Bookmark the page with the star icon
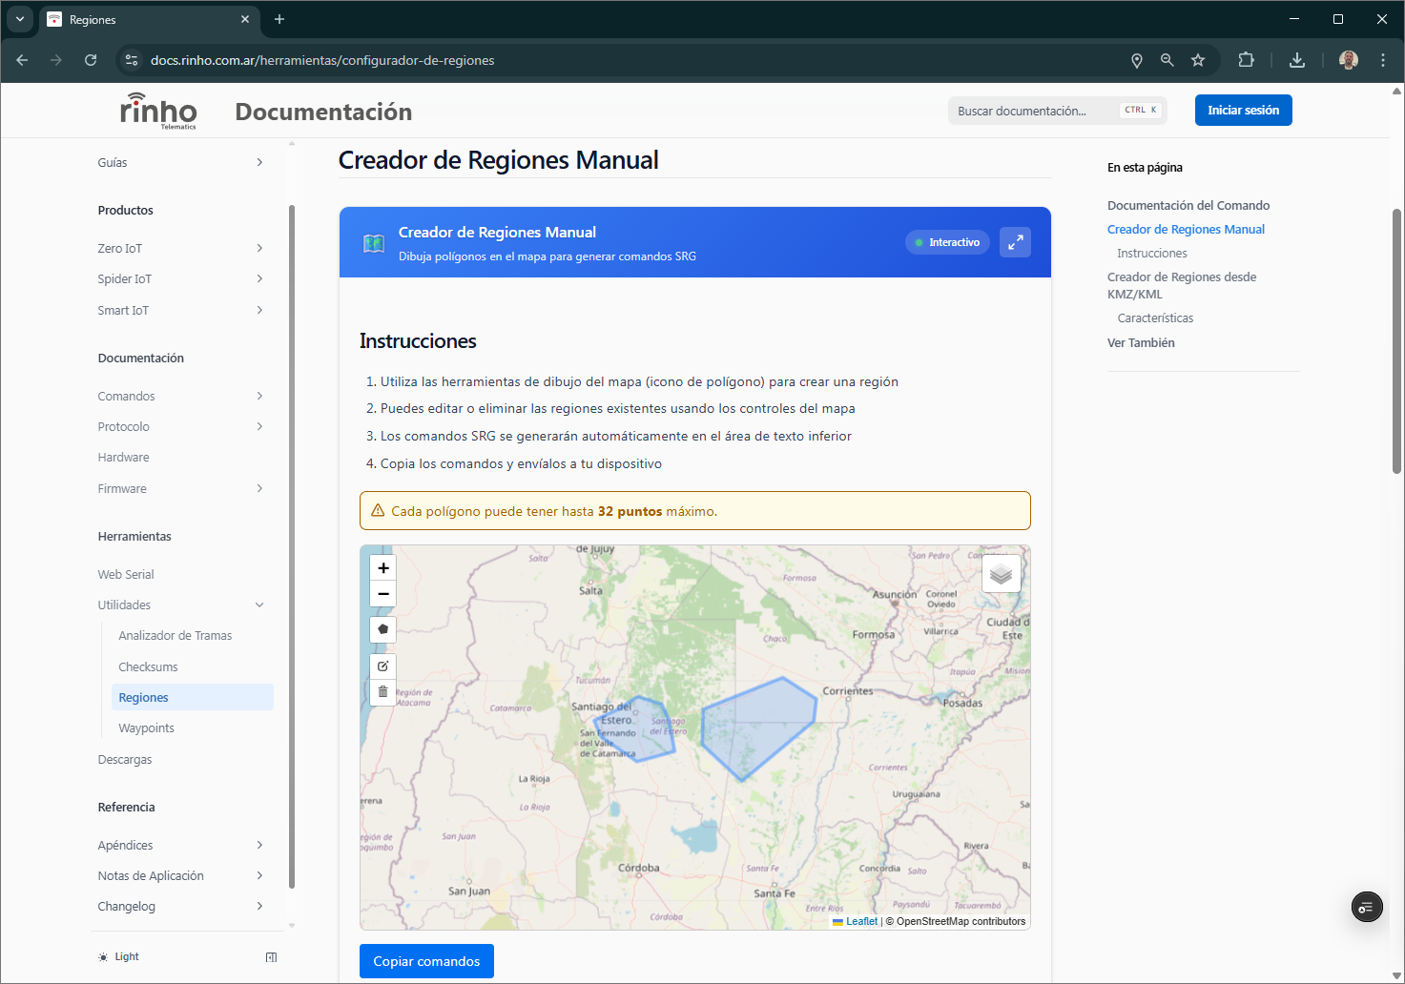This screenshot has height=984, width=1405. coord(1198,60)
